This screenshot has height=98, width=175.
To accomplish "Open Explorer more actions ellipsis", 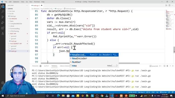I will coord(27,5).
